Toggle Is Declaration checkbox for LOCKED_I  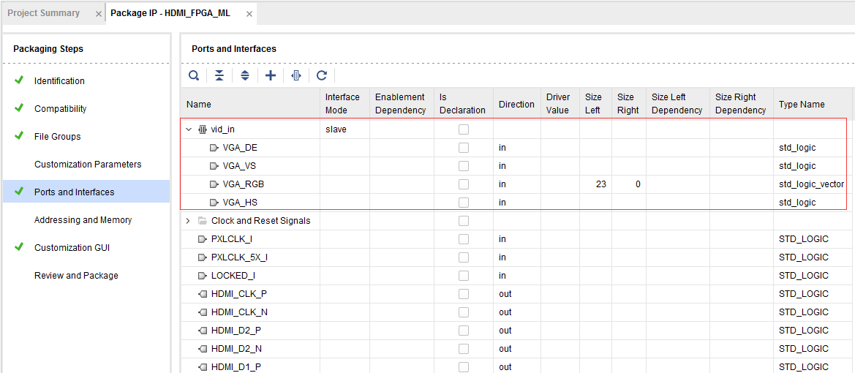point(464,276)
